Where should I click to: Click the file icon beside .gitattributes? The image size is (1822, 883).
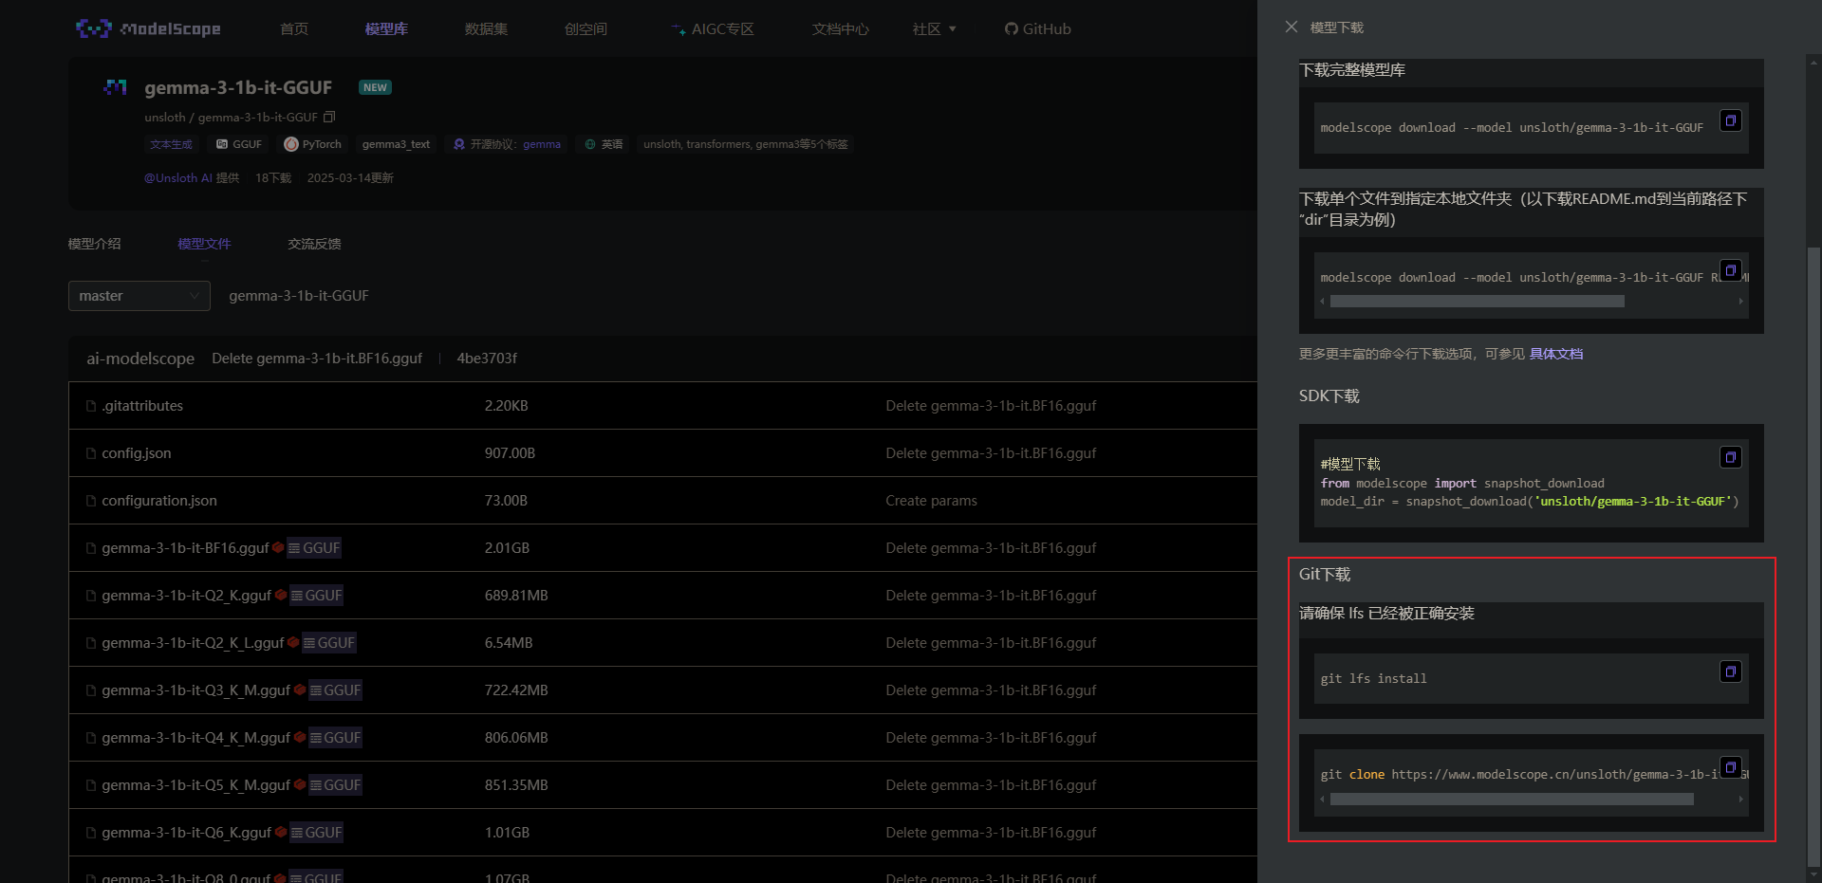pos(91,406)
